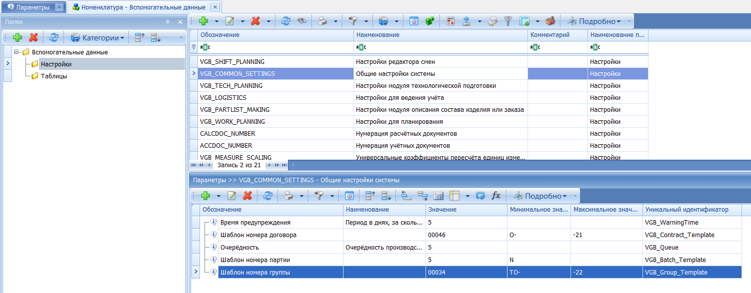Click the fx formula icon in parameters toolbar
The image size is (751, 293).
tap(496, 196)
